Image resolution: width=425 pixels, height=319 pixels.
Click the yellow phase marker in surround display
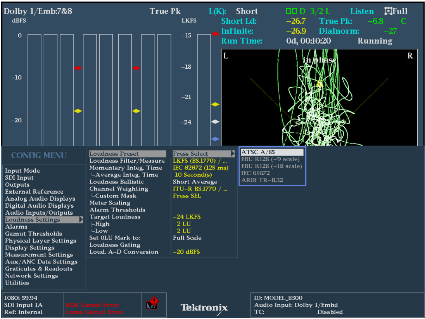coord(319,83)
